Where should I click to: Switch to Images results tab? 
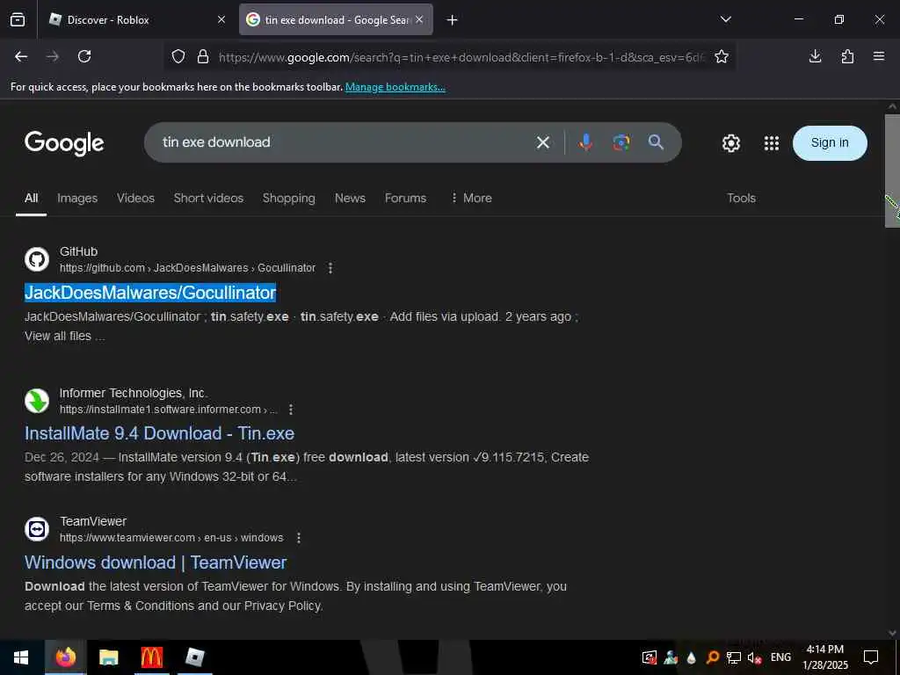[x=77, y=198]
